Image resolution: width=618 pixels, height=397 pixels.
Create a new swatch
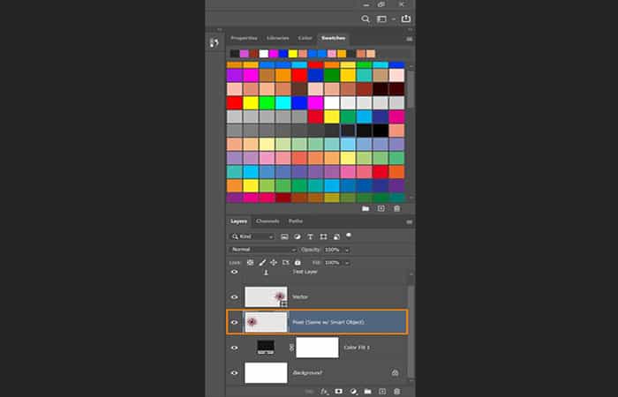coord(381,208)
